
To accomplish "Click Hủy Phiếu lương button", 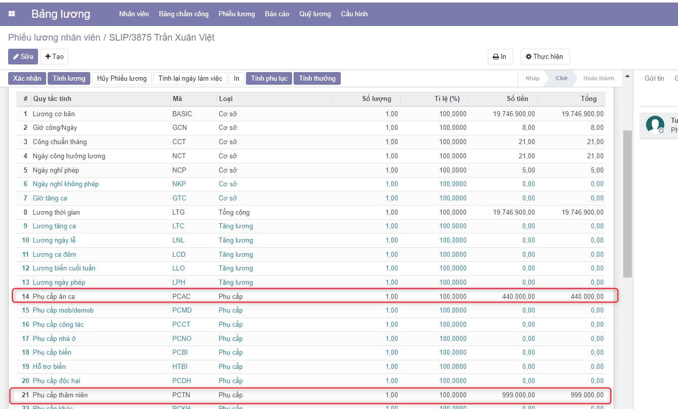I will coord(122,78).
